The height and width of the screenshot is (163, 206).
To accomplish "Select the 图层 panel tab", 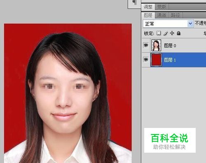I will pyautogui.click(x=148, y=15).
